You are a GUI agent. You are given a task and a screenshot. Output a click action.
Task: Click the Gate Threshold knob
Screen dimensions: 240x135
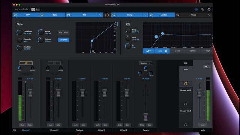point(19,32)
